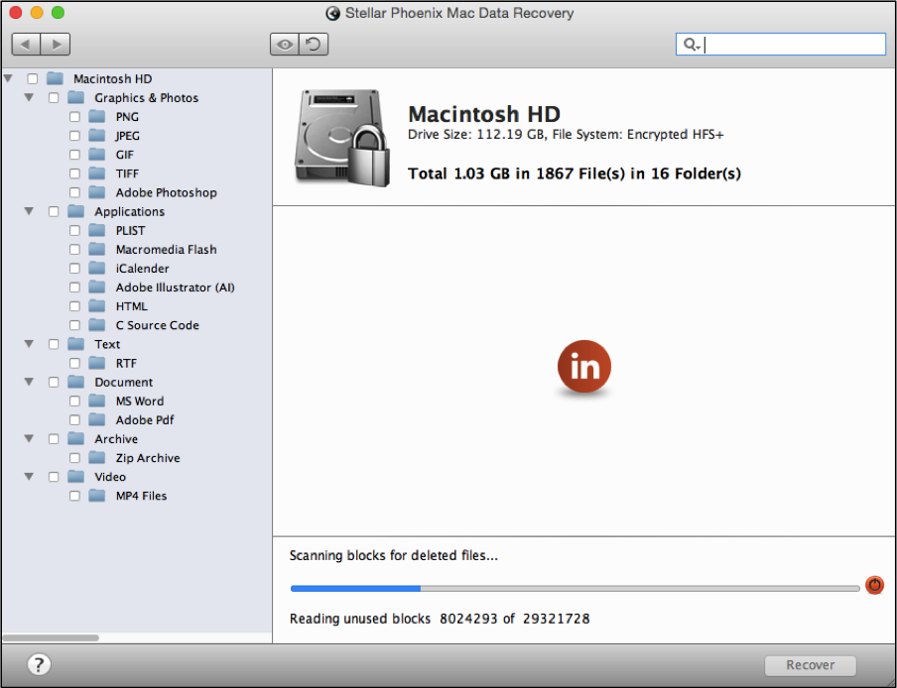Image resolution: width=897 pixels, height=688 pixels.
Task: Check the Macromedia Flash checkbox
Action: click(75, 249)
